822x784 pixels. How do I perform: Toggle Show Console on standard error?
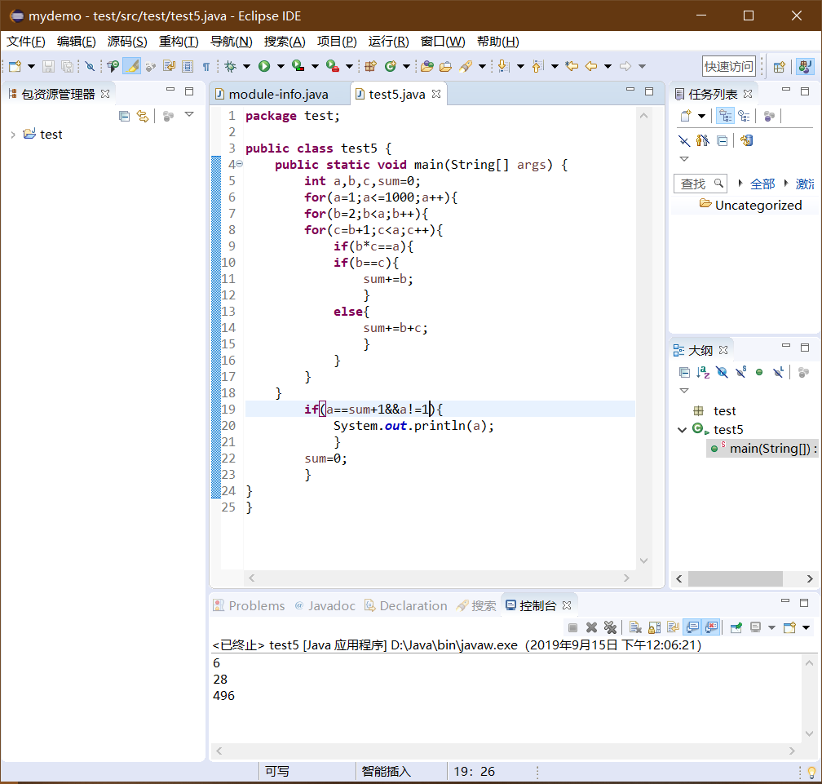(x=711, y=627)
